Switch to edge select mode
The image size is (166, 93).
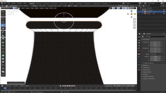click(x=17, y=8)
